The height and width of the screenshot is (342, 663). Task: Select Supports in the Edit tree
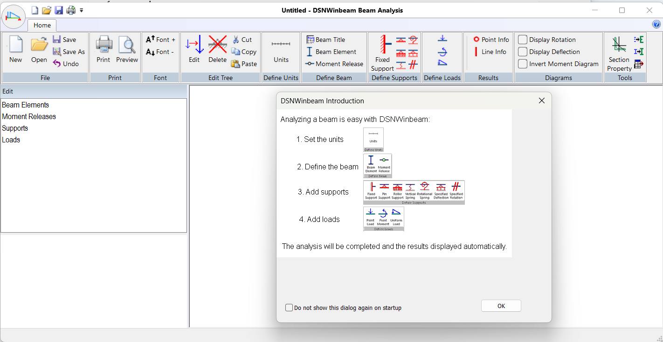(x=15, y=128)
